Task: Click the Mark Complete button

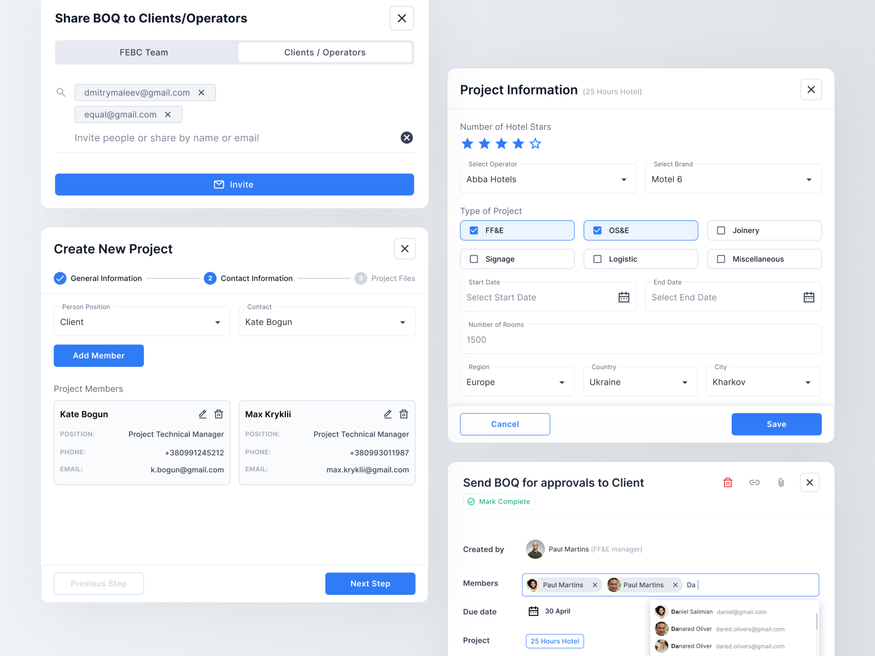Action: click(498, 501)
